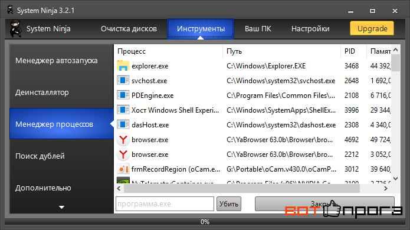410x230 pixels.
Task: Select the svchost.exe process icon
Action: [123, 80]
